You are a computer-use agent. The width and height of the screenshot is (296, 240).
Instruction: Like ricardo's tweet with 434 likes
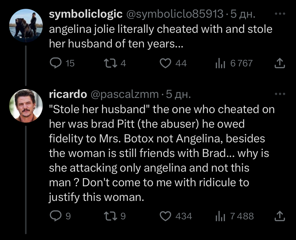coord(166,216)
